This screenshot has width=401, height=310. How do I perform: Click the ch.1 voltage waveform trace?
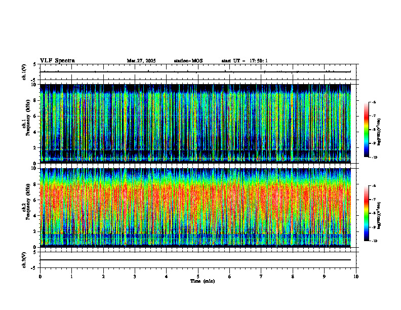pyautogui.click(x=195, y=72)
